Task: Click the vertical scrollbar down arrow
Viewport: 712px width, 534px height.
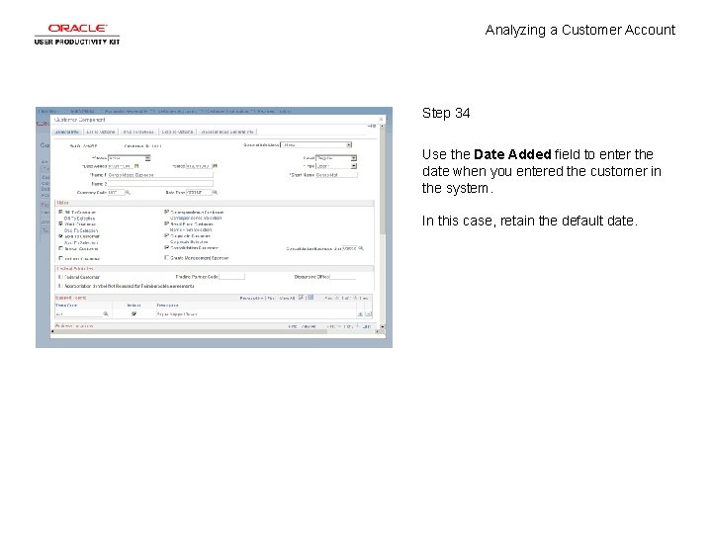Action: 383,326
